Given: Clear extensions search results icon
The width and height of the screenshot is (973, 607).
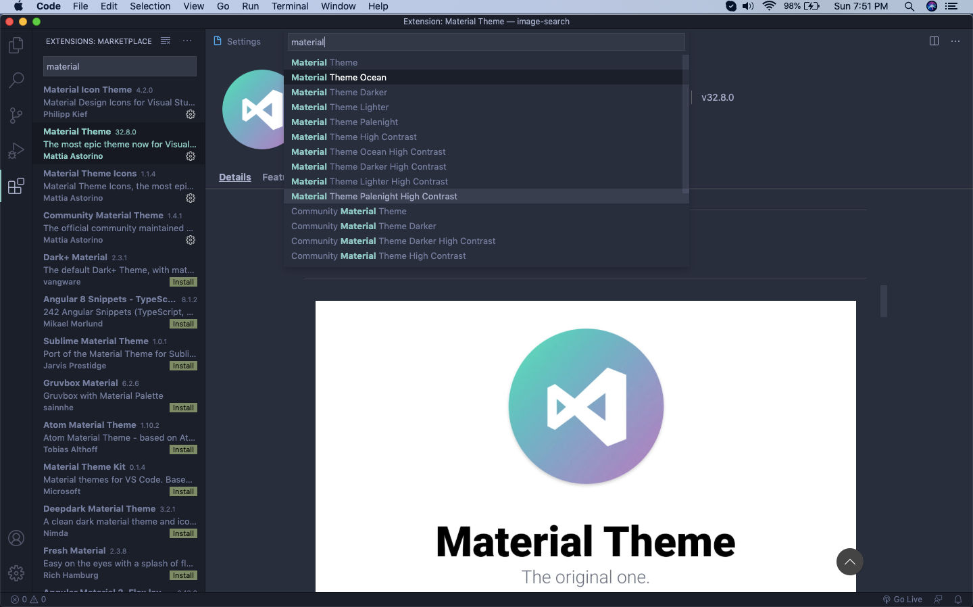Looking at the screenshot, I should [166, 41].
